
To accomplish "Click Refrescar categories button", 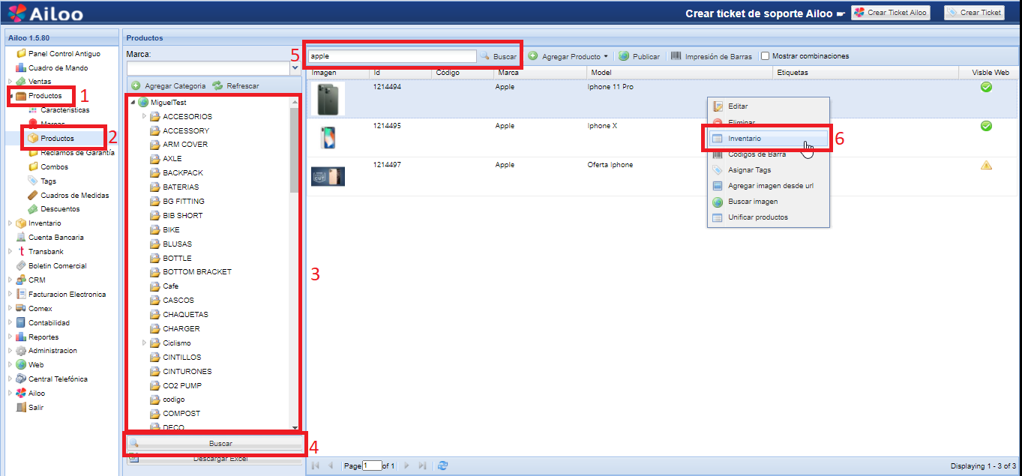I will pos(235,86).
